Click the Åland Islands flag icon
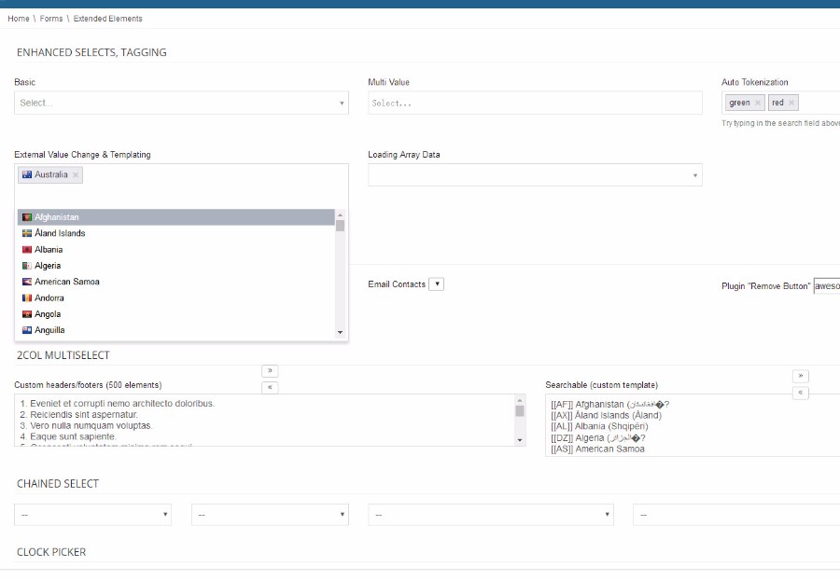Image resolution: width=840 pixels, height=581 pixels. pyautogui.click(x=27, y=233)
